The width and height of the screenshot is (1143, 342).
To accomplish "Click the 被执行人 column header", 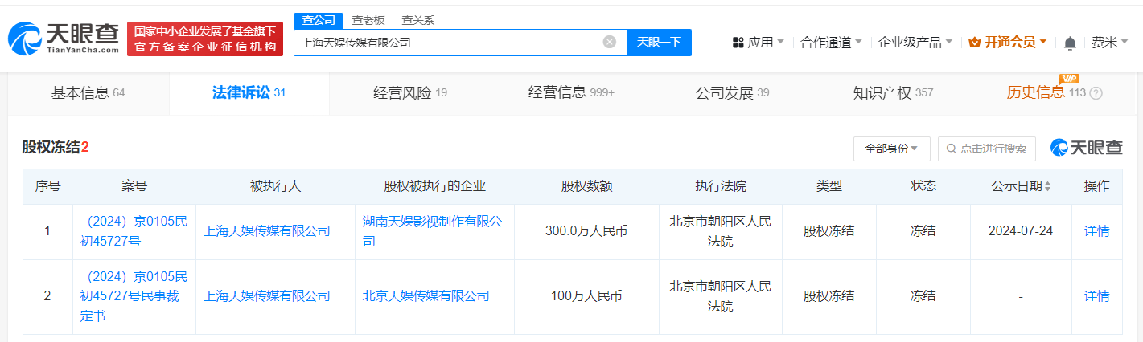I will (275, 186).
